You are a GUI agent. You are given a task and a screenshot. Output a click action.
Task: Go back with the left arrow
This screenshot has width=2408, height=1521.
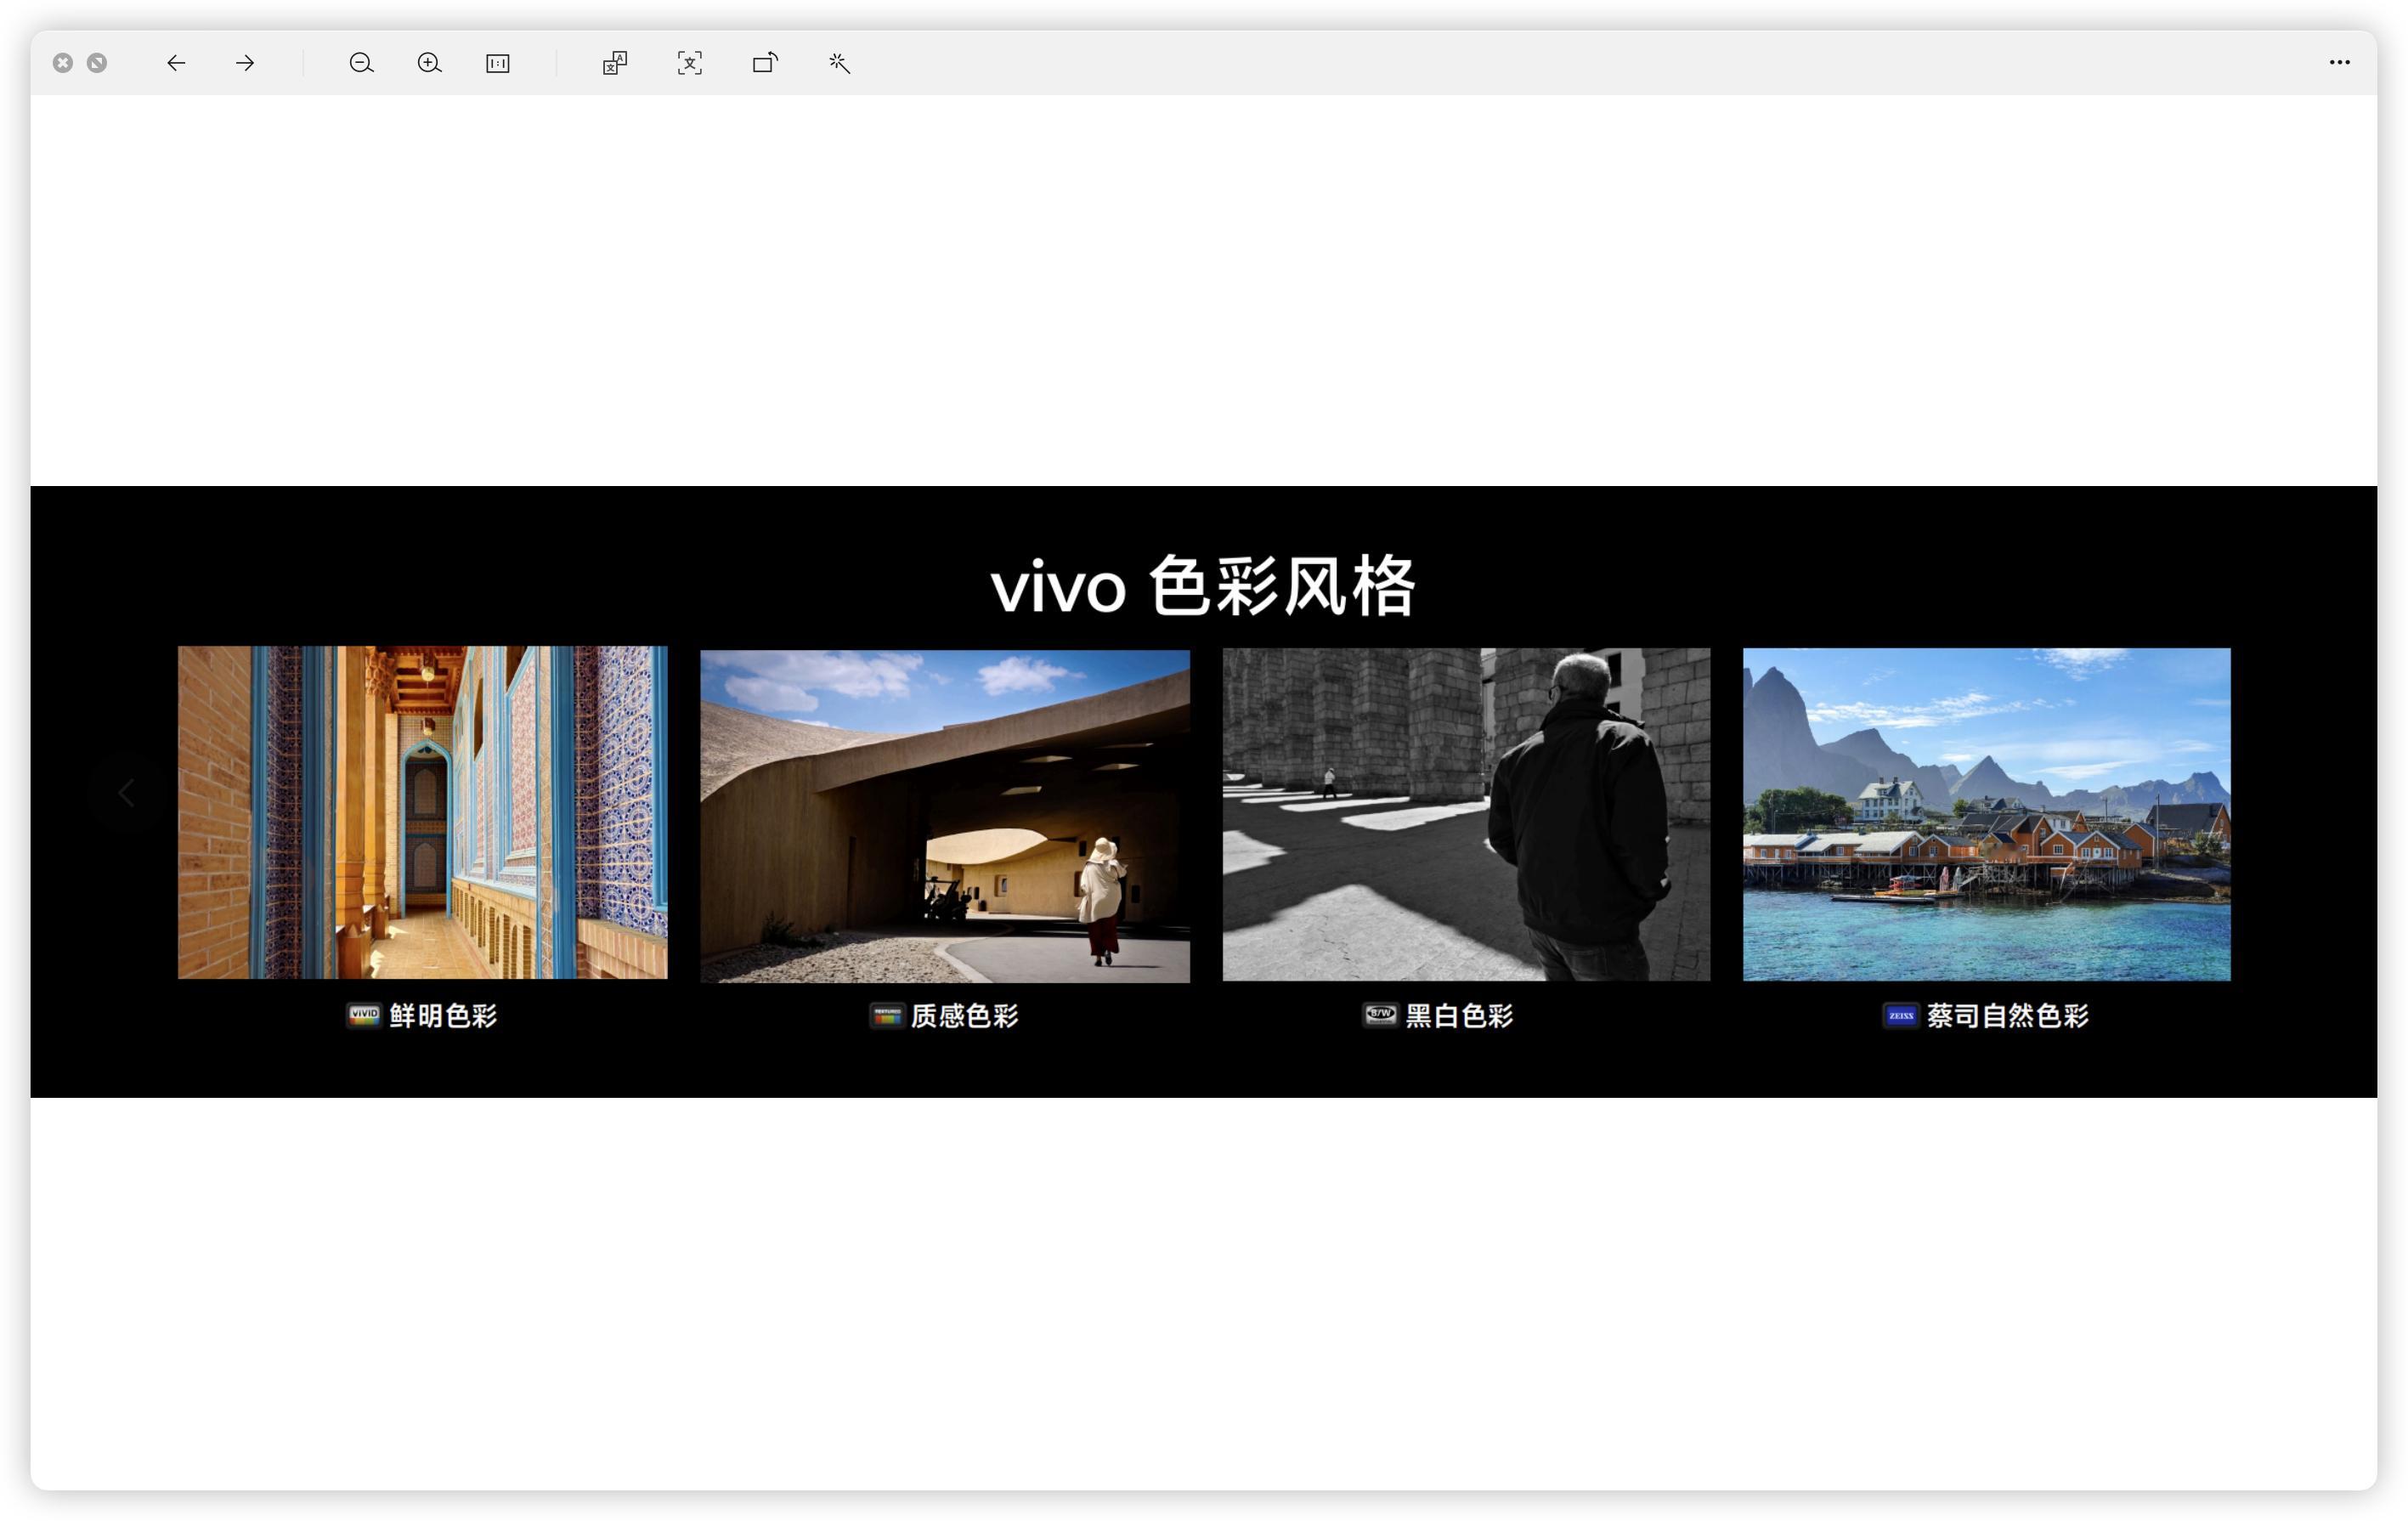pos(176,63)
